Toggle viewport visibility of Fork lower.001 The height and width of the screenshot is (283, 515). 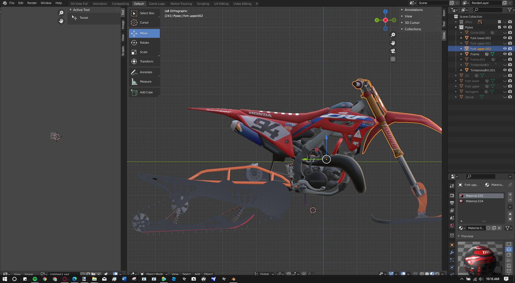point(505,38)
